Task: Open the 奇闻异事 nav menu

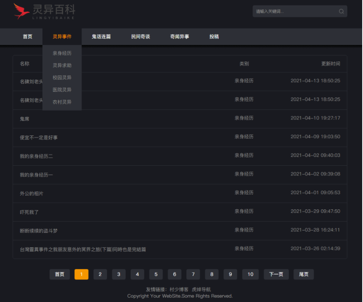Action: coord(179,37)
